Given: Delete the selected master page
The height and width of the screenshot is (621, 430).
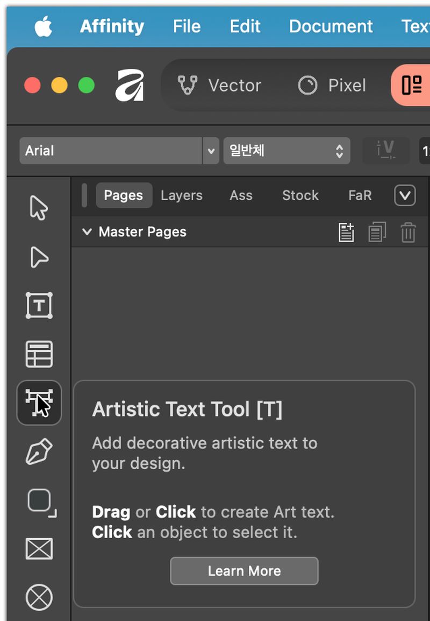Looking at the screenshot, I should coord(408,232).
